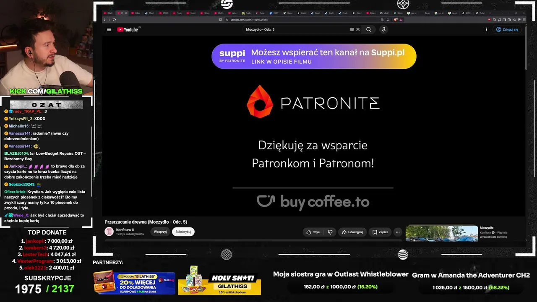
Task: Bookmark this page icon in address bar
Action: (220, 20)
